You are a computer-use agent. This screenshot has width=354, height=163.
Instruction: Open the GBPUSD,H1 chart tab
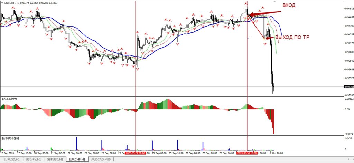coord(55,159)
